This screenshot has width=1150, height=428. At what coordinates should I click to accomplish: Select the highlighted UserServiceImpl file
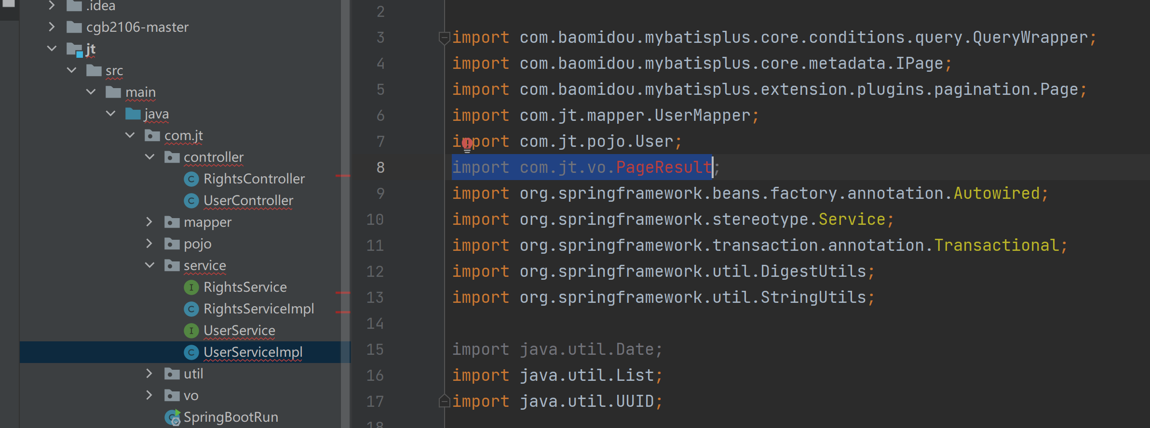pyautogui.click(x=253, y=352)
